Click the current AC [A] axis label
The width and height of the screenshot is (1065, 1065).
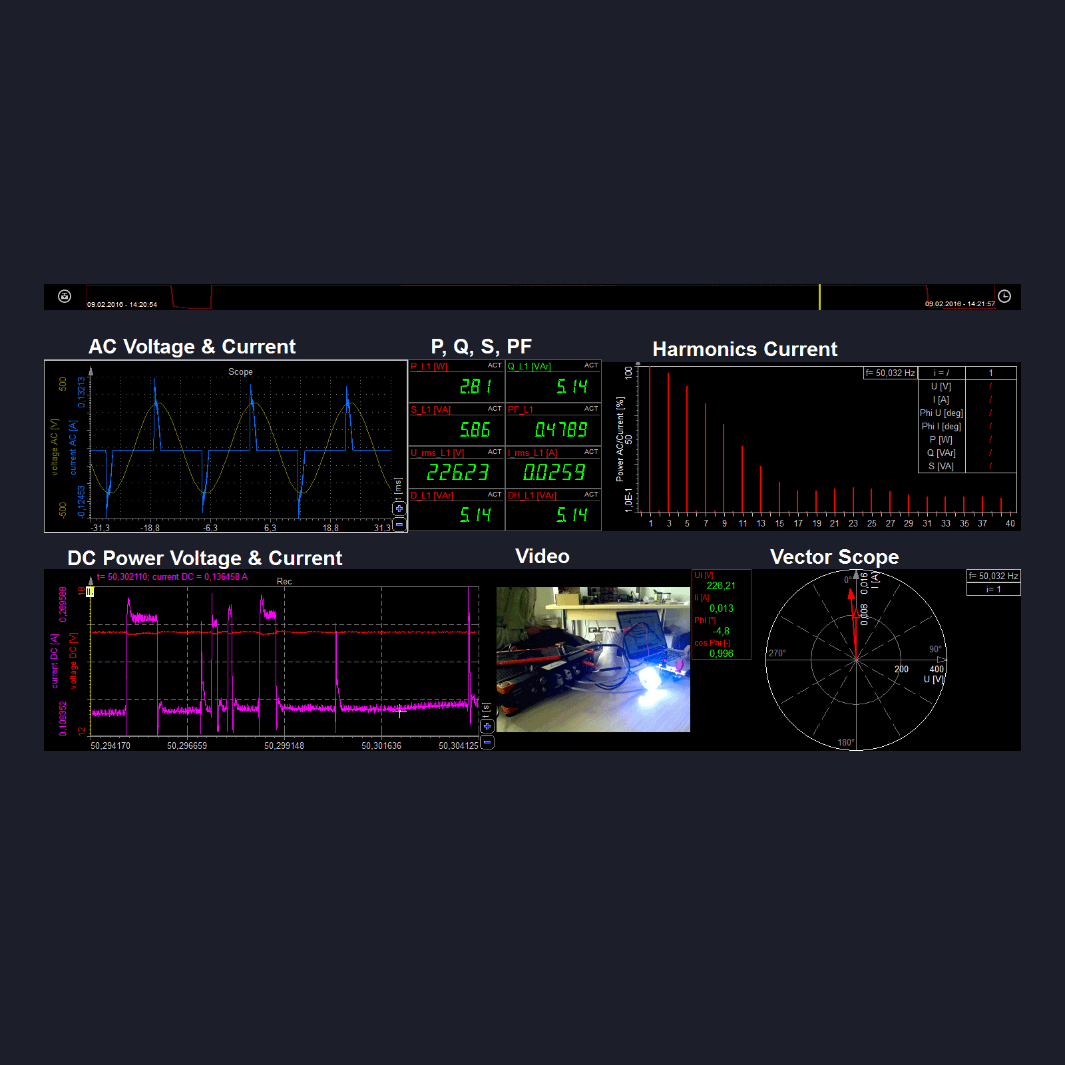[73, 447]
